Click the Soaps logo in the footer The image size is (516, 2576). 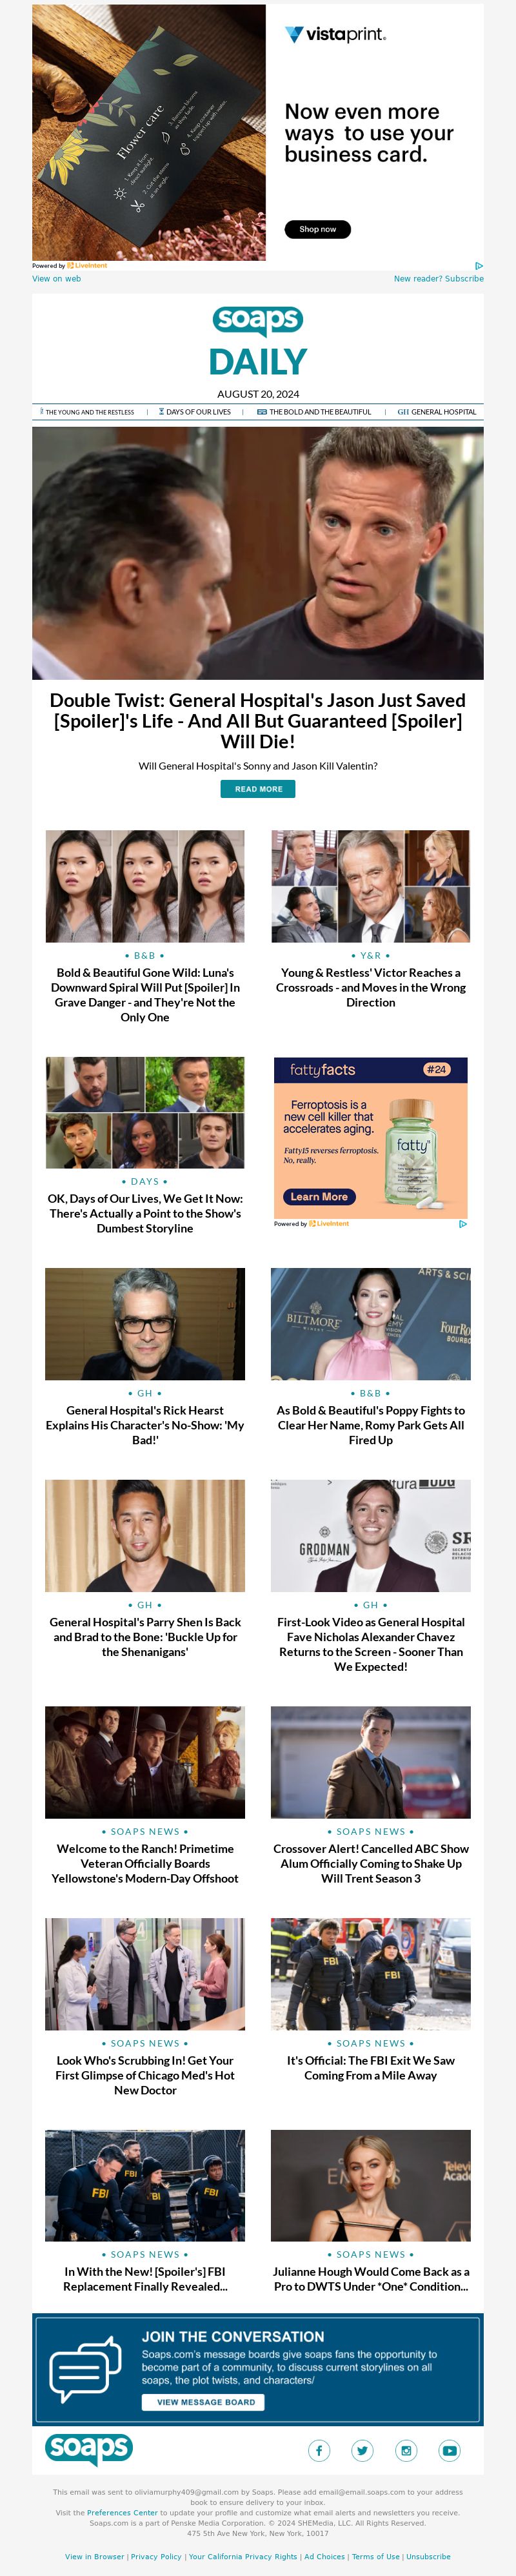point(89,2449)
